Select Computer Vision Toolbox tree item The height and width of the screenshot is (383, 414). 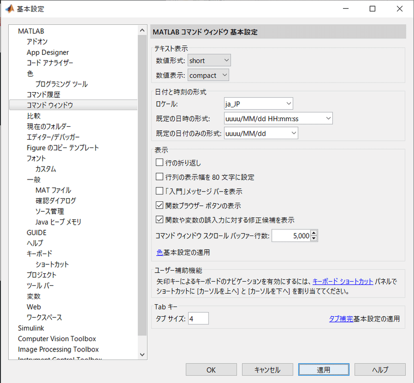(57, 338)
